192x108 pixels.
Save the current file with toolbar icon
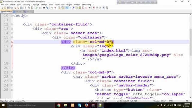pos(8,7)
